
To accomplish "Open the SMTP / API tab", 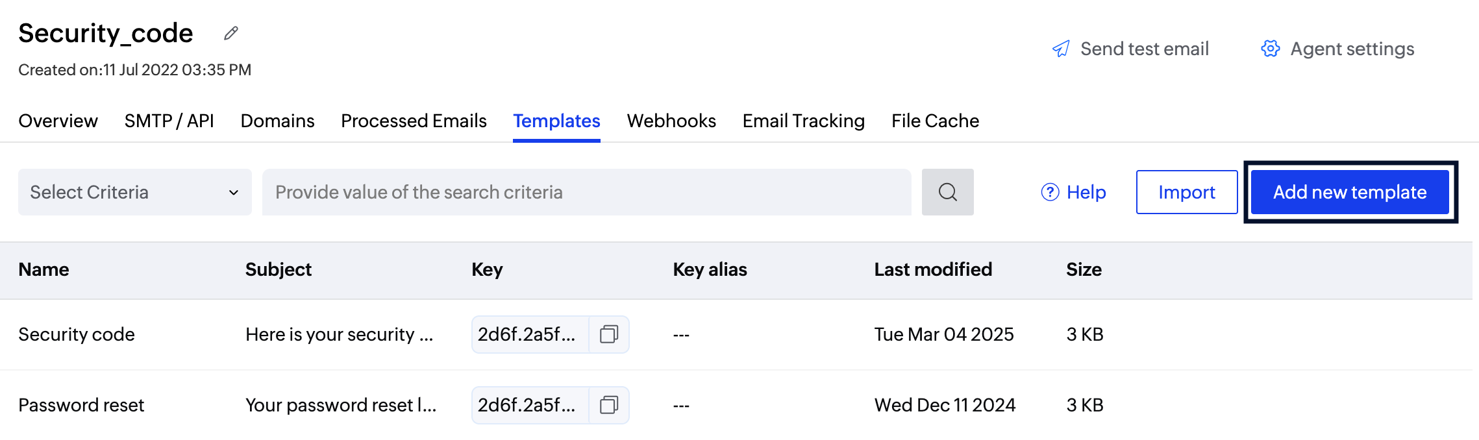I will point(169,121).
